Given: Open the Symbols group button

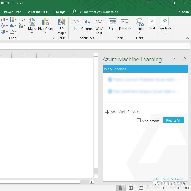Looking at the screenshot, I should [x=165, y=25].
